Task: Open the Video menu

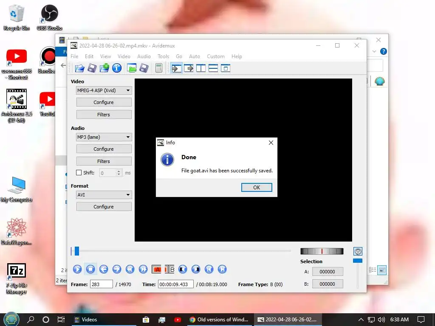Action: pyautogui.click(x=124, y=56)
